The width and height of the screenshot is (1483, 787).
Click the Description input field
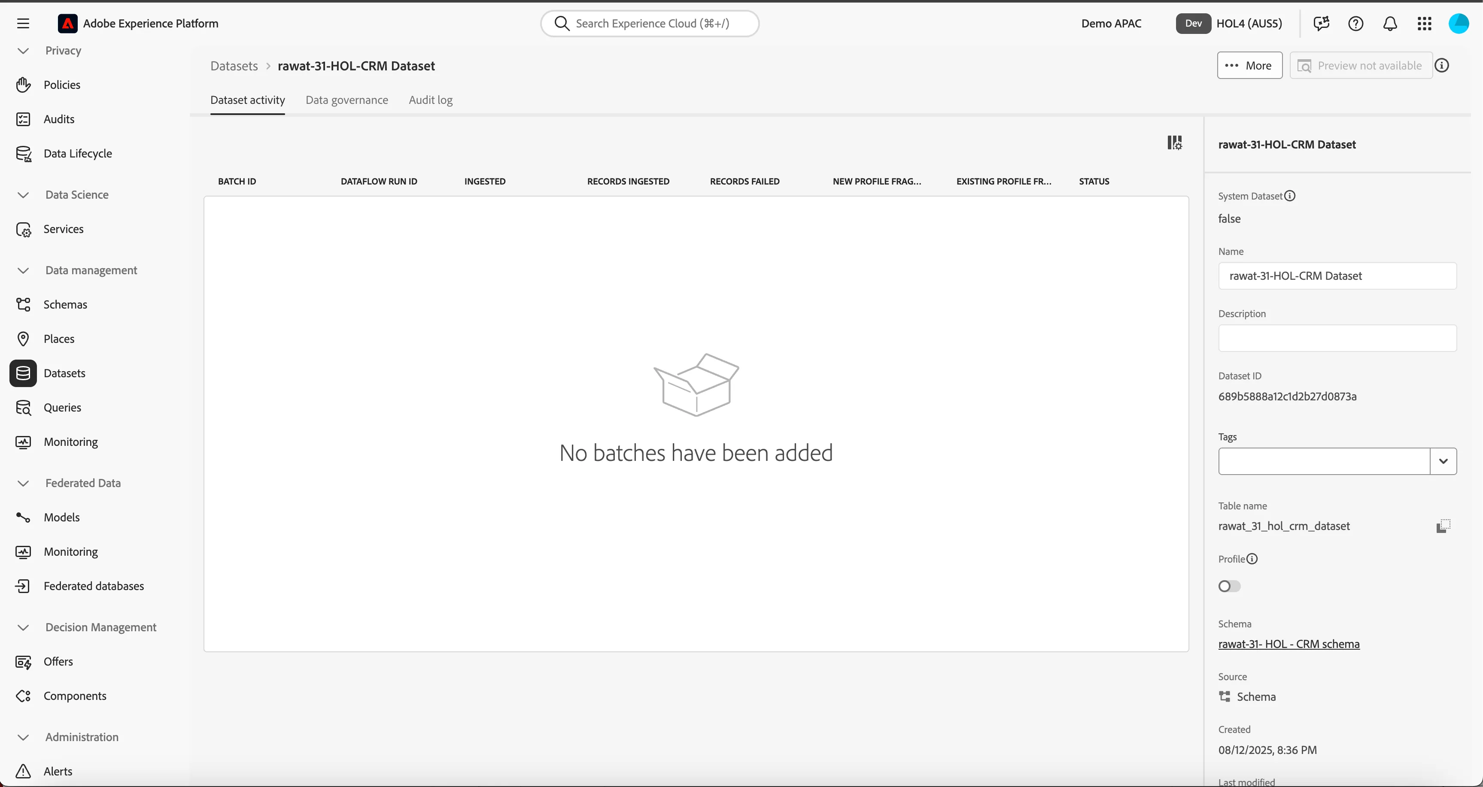1337,338
